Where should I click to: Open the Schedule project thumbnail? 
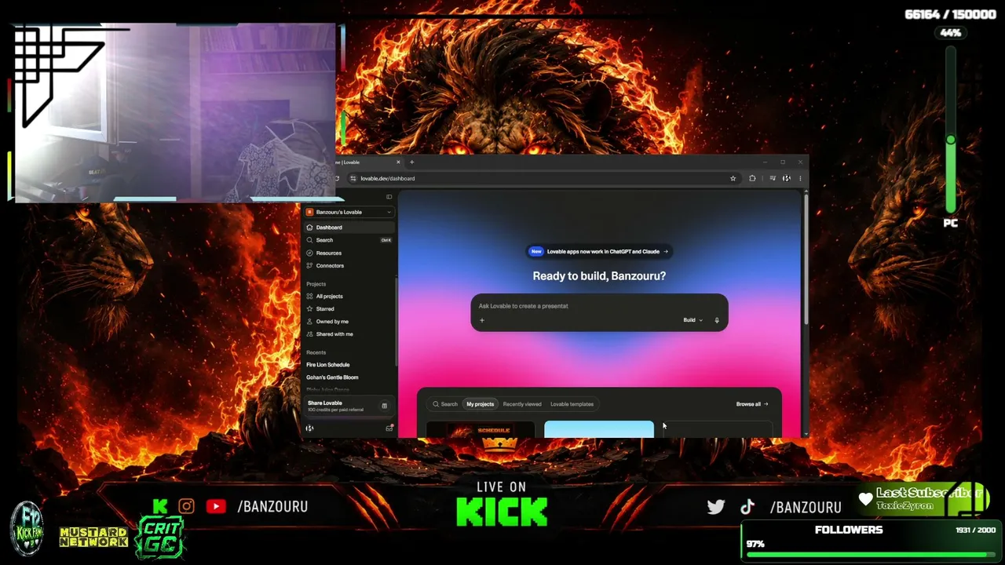(481, 429)
